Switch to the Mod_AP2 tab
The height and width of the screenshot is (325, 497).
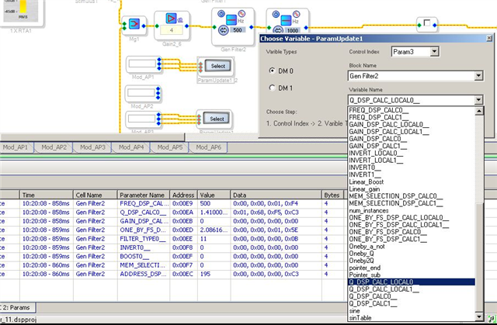54,147
